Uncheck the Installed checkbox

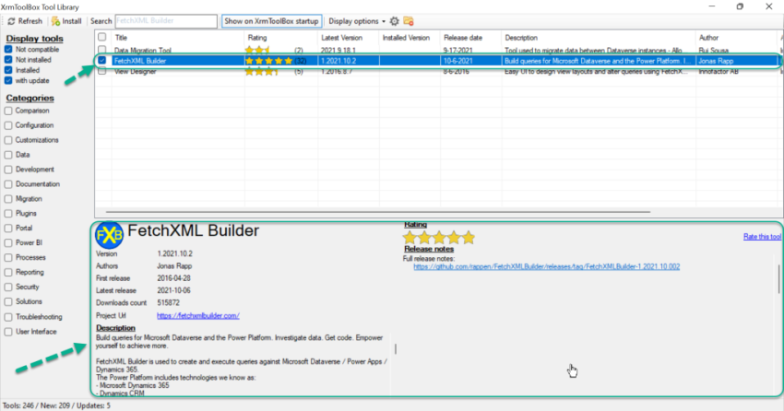click(8, 70)
